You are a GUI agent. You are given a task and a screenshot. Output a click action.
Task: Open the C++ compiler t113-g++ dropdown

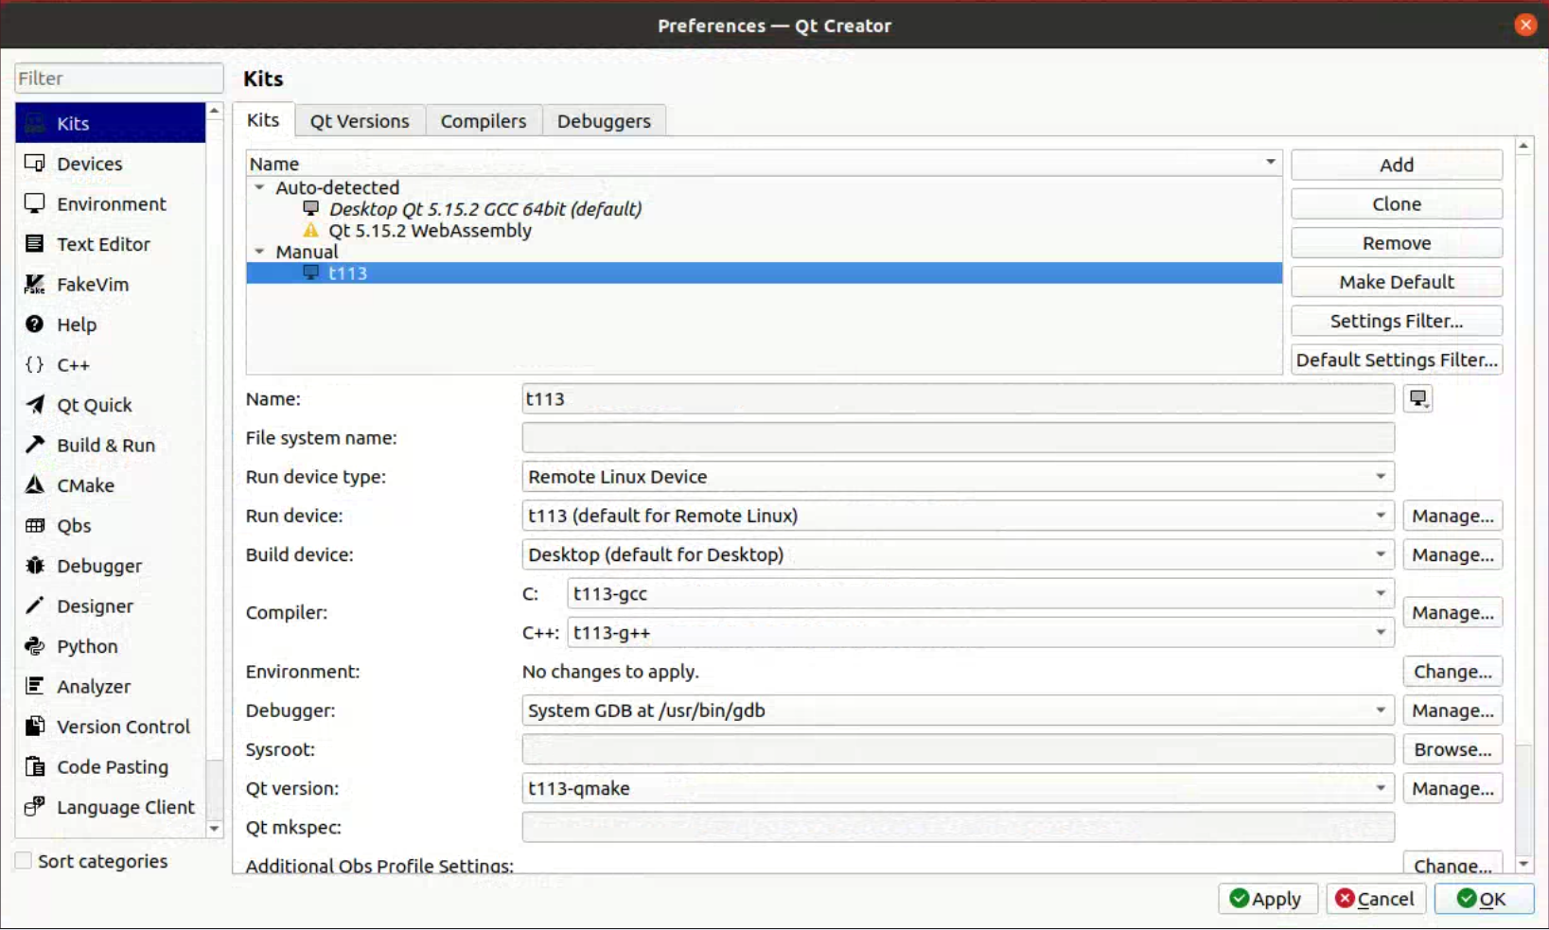980,632
